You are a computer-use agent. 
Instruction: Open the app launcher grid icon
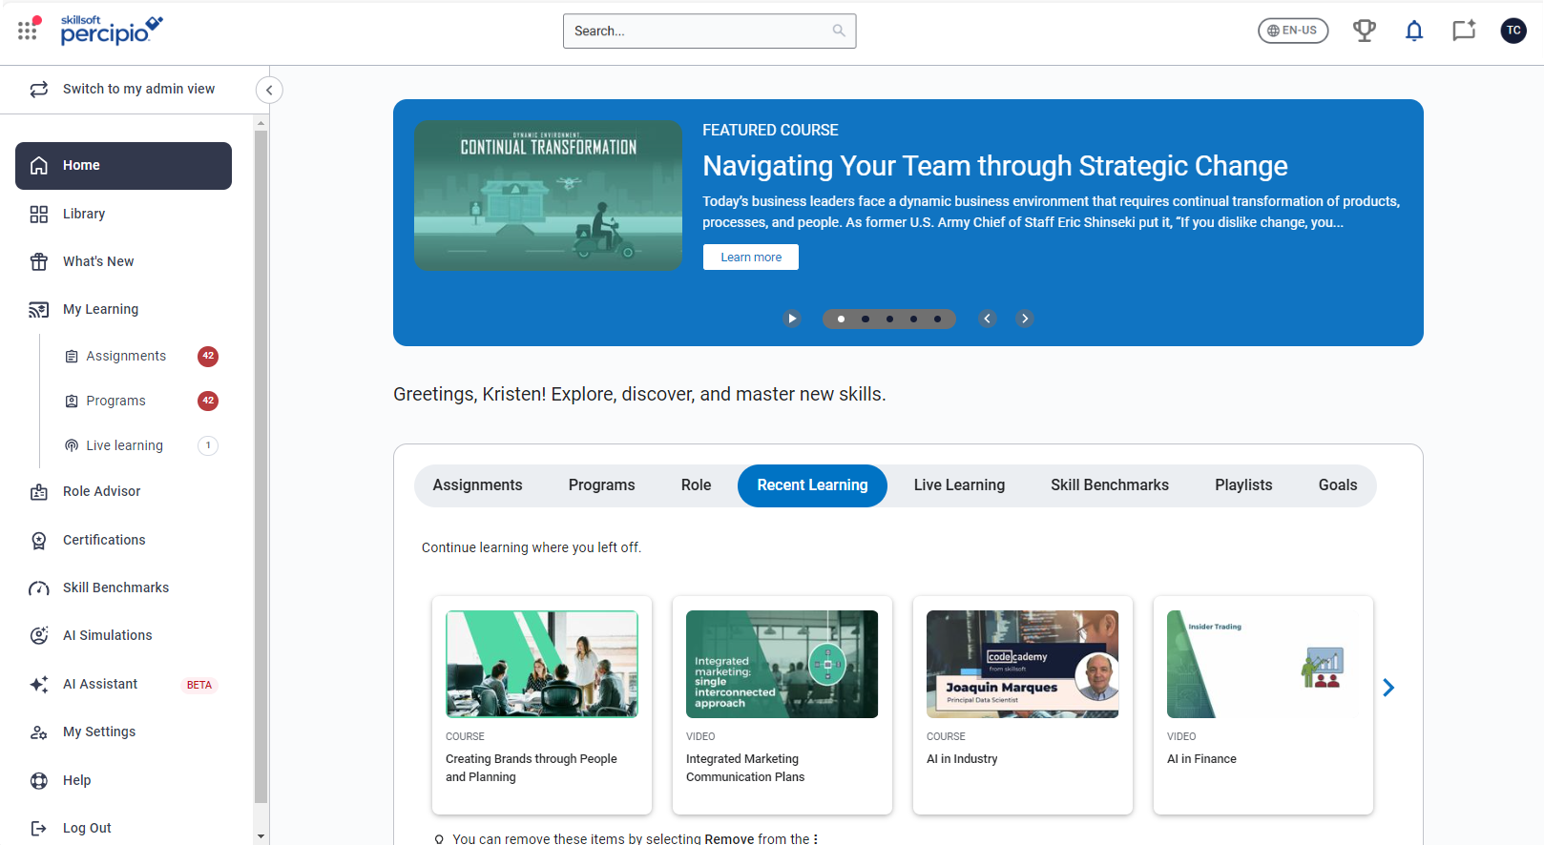pyautogui.click(x=28, y=31)
